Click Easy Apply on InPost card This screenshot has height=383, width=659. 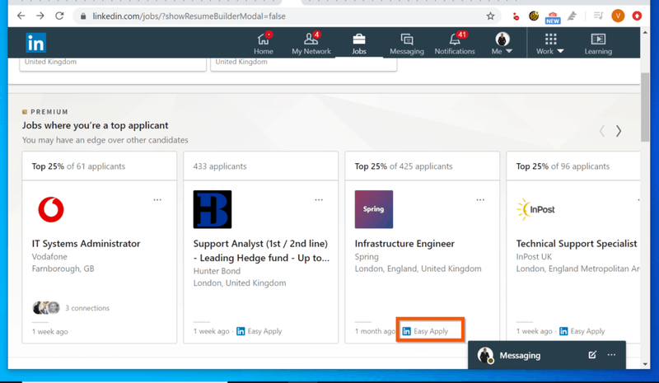(582, 331)
